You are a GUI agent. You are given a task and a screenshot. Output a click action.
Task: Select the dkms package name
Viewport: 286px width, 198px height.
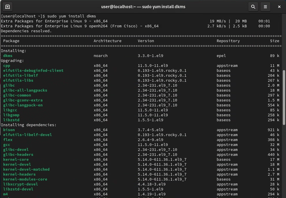click(x=8, y=56)
